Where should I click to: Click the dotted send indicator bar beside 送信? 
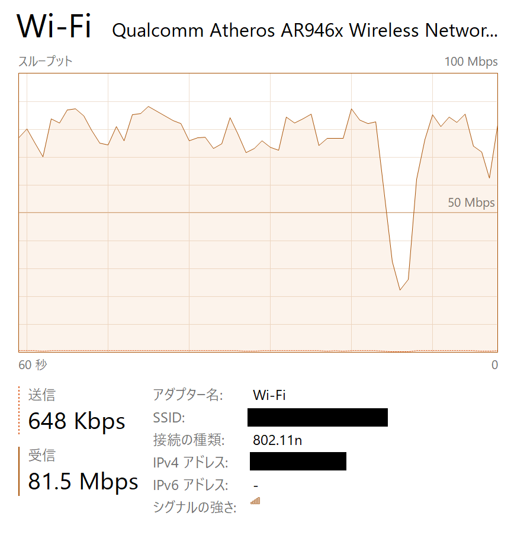[x=19, y=409]
